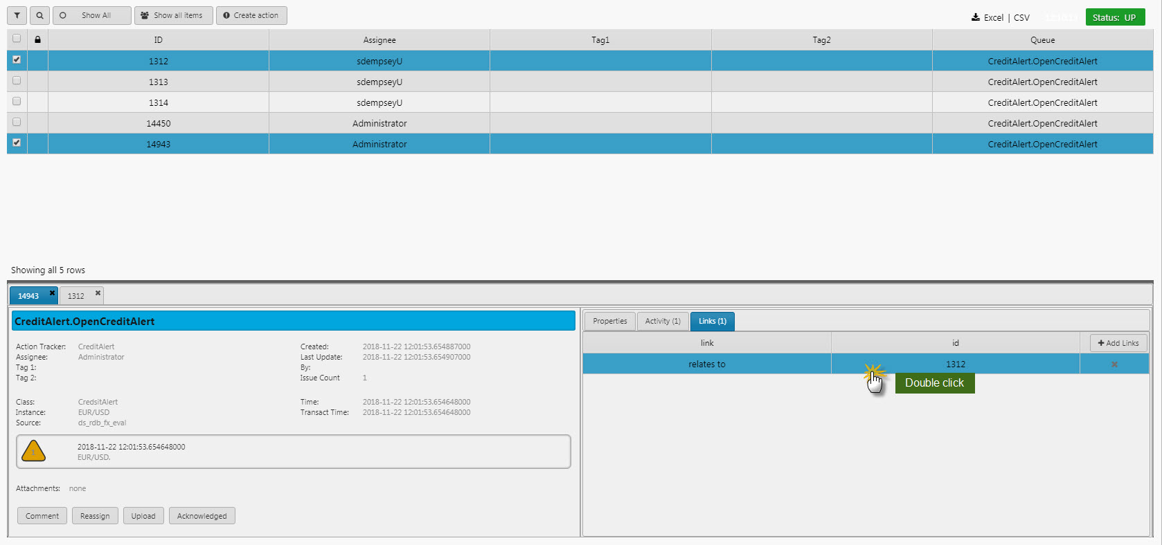
Task: Click the filter funnel icon
Action: point(17,15)
